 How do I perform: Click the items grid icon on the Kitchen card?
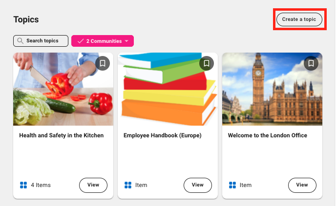tap(23, 185)
